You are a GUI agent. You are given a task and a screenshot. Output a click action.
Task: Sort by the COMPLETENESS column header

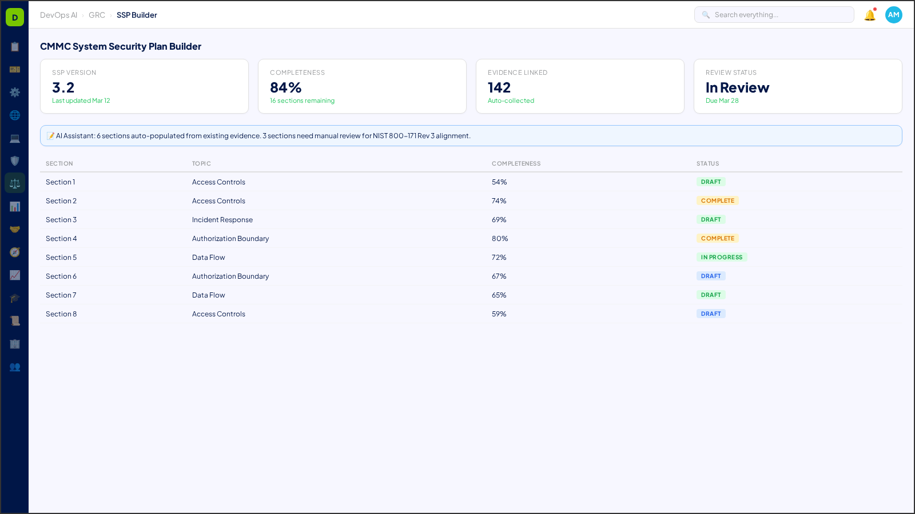tap(516, 163)
